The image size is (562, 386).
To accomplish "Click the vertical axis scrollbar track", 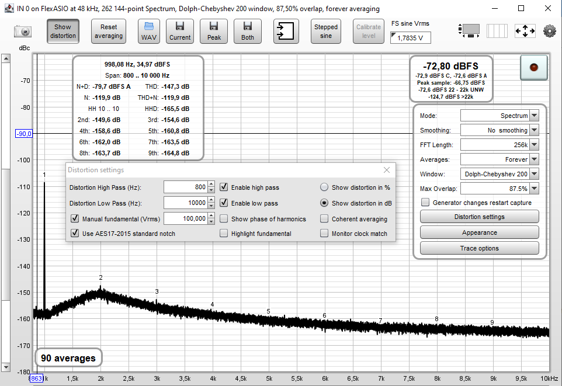I will click(6, 213).
